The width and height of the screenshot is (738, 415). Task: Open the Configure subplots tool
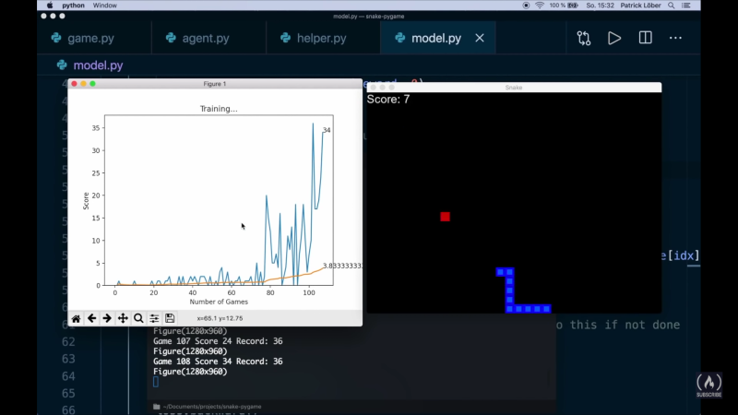pos(154,318)
